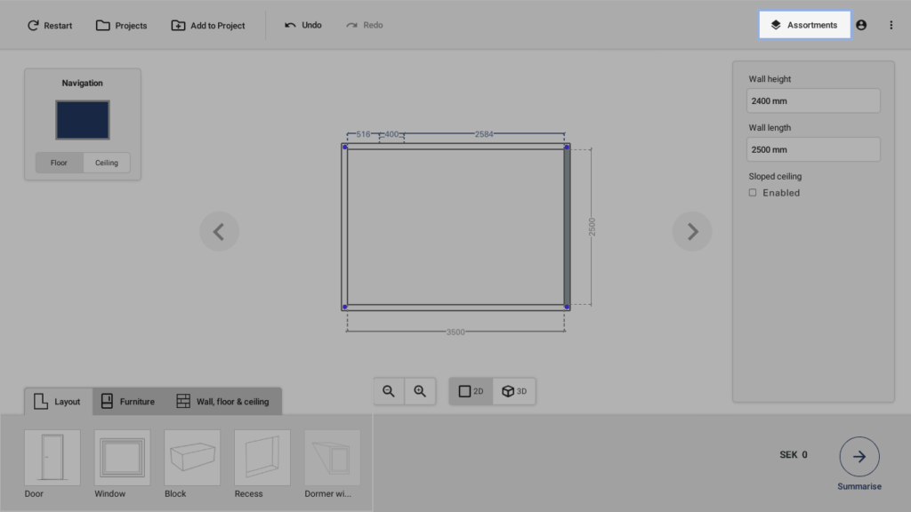Click the bottom-right corner point of room
This screenshot has height=512, width=911.
click(567, 307)
